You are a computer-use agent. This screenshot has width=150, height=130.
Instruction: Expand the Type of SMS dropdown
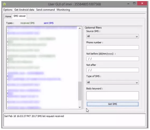pos(112,82)
